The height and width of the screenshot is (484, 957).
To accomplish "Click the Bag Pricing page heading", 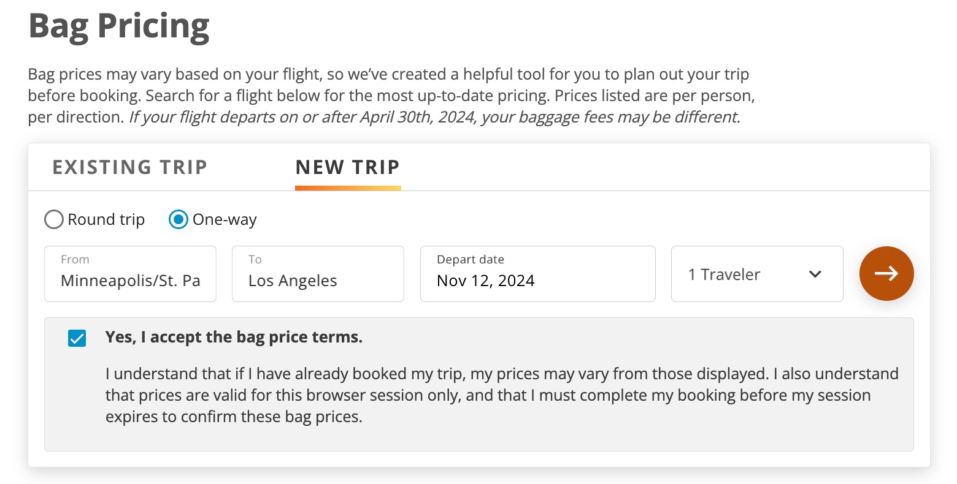I will [x=118, y=26].
